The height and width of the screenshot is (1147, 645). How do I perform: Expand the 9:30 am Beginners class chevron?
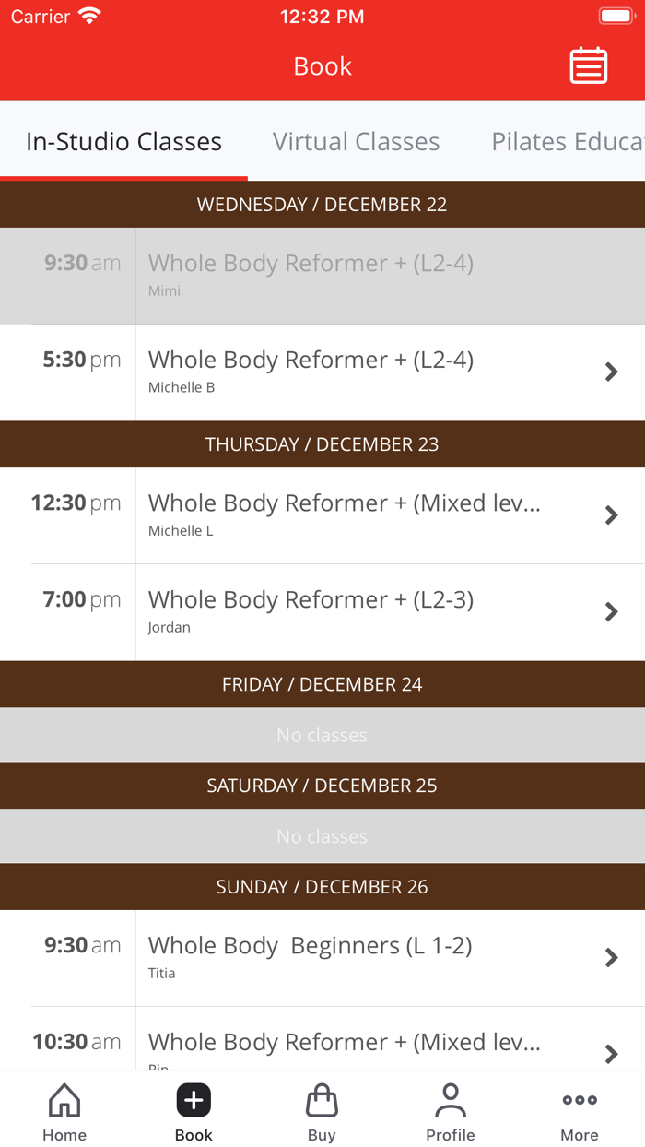(x=611, y=957)
